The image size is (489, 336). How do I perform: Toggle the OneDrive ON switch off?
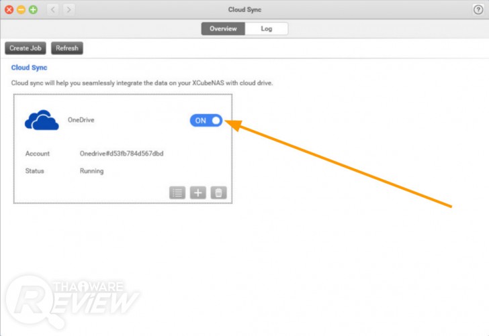[206, 121]
